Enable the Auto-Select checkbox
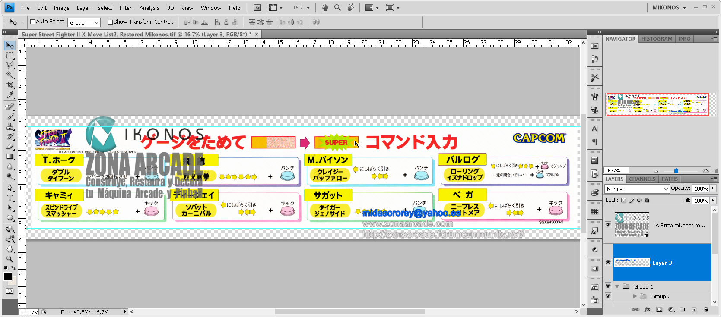Image resolution: width=721 pixels, height=317 pixels. pyautogui.click(x=32, y=22)
